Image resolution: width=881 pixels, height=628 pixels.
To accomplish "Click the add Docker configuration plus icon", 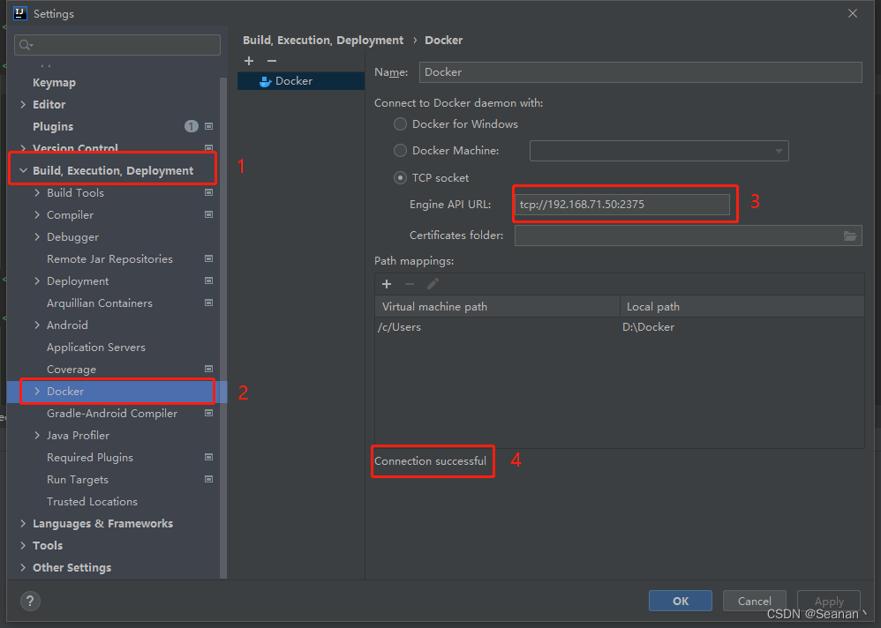I will click(249, 61).
